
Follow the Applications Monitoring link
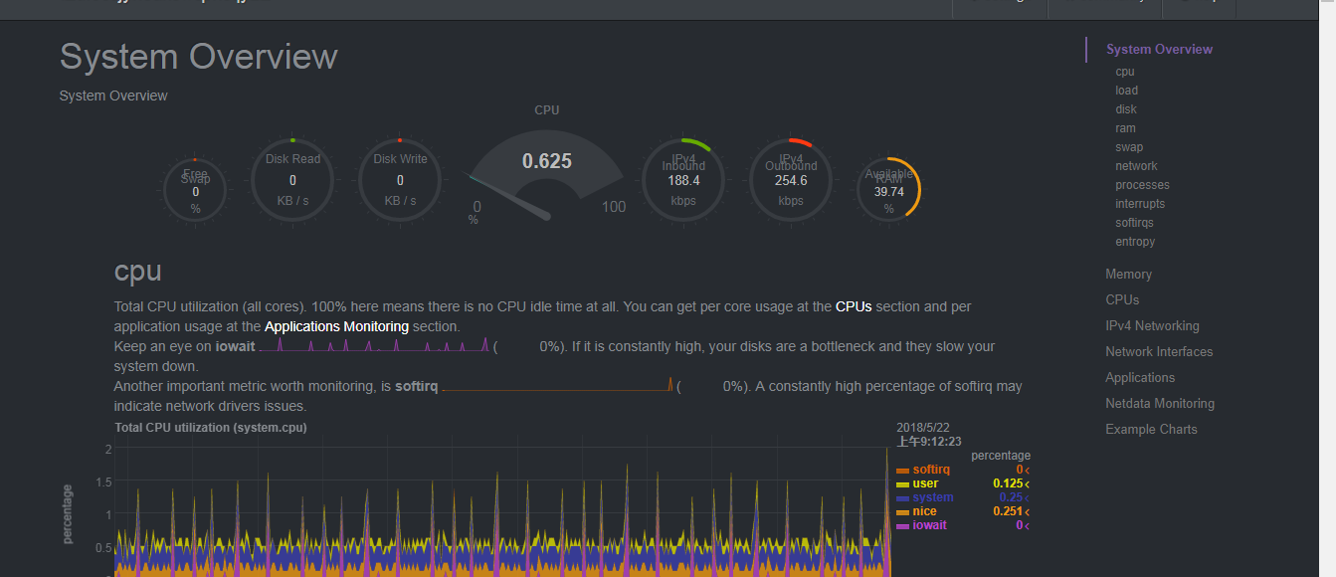[x=336, y=326]
